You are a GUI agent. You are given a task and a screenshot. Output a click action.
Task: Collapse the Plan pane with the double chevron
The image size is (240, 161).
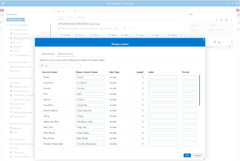[188, 10]
